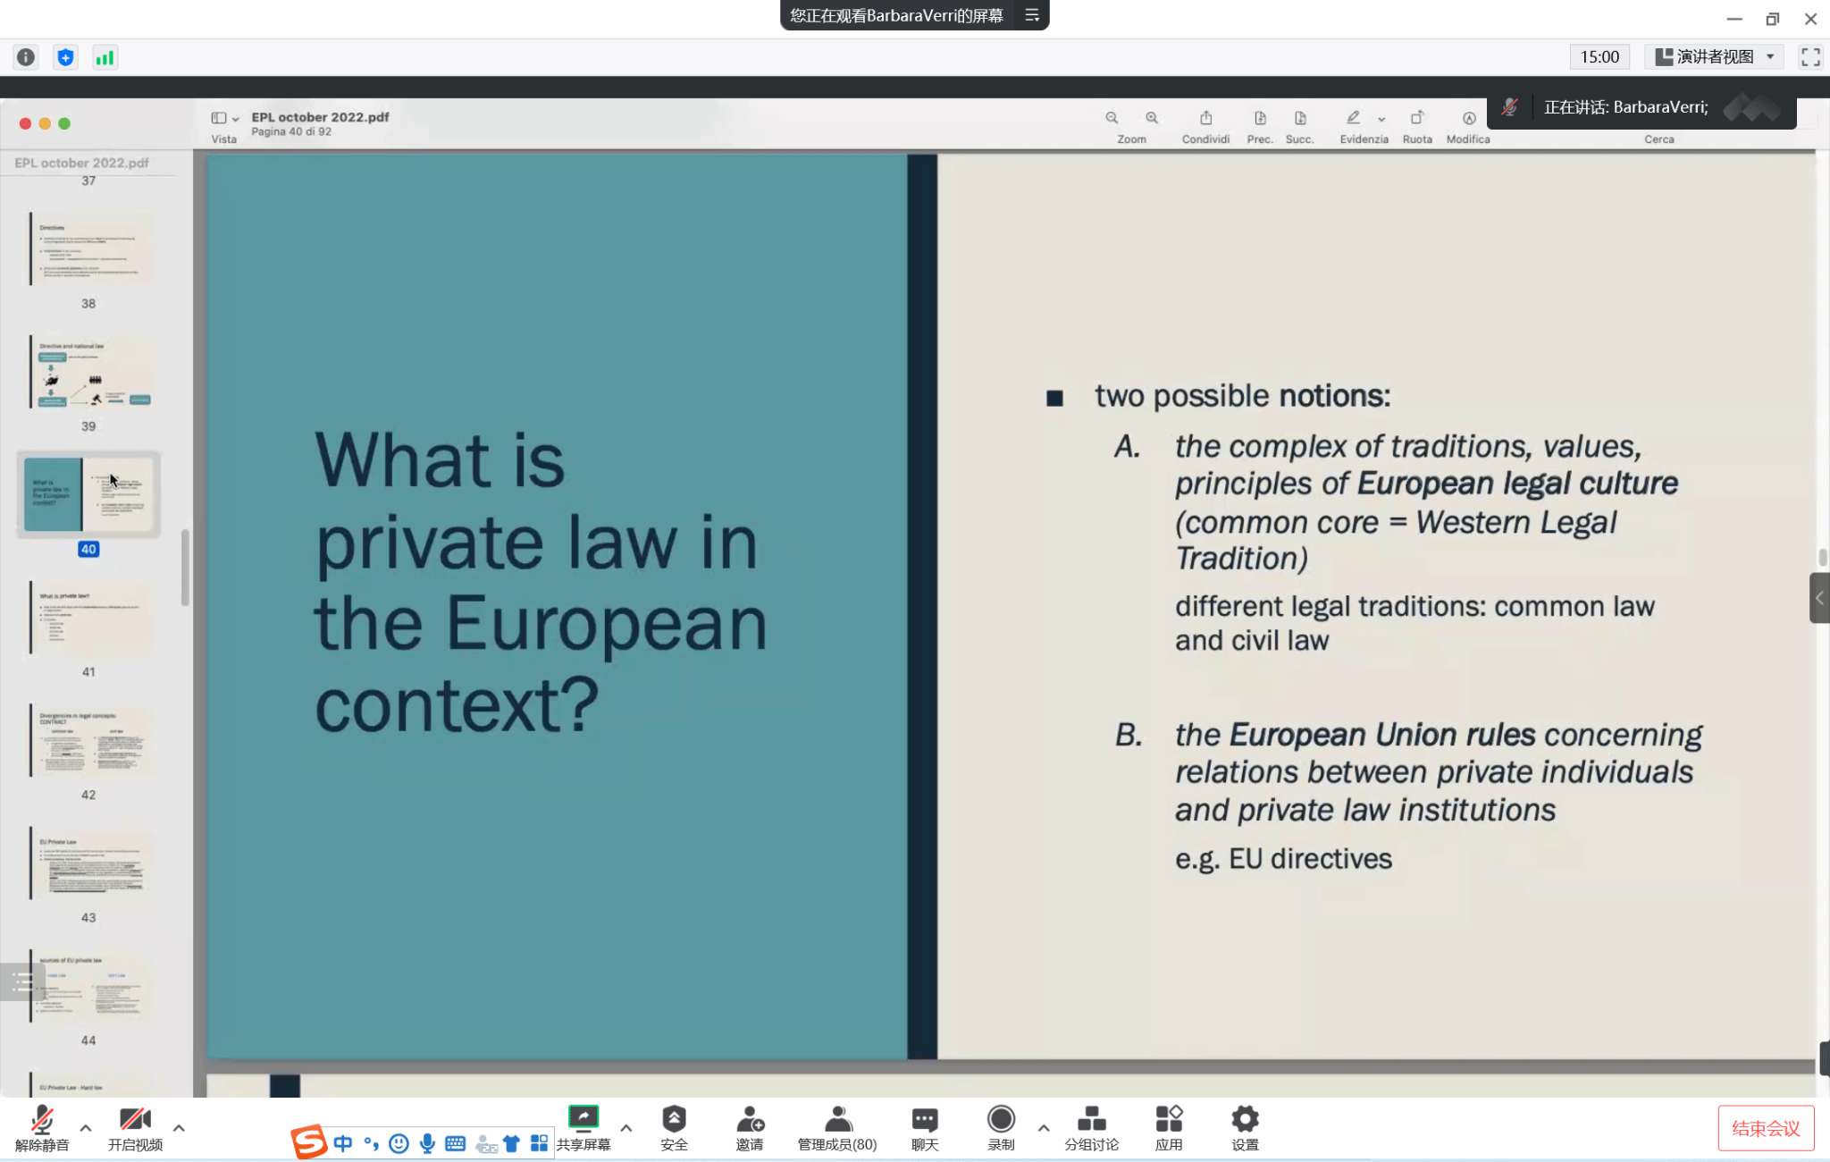Expand audio options arrow beside microphone
1830x1162 pixels.
click(86, 1128)
